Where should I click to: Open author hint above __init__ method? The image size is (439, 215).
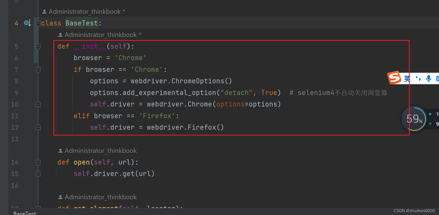100,35
